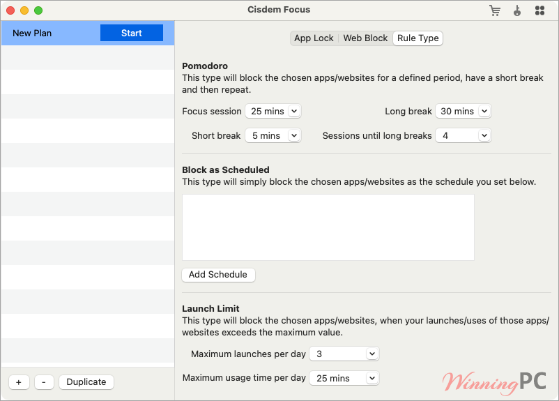Open Maximum launches per day dropdown
Viewport: 559px width, 401px height.
344,354
